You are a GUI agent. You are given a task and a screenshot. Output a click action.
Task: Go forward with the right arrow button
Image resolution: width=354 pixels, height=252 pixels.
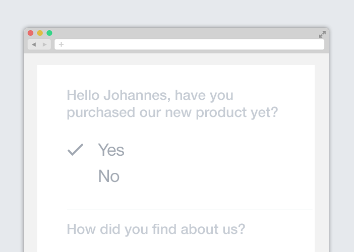click(45, 44)
